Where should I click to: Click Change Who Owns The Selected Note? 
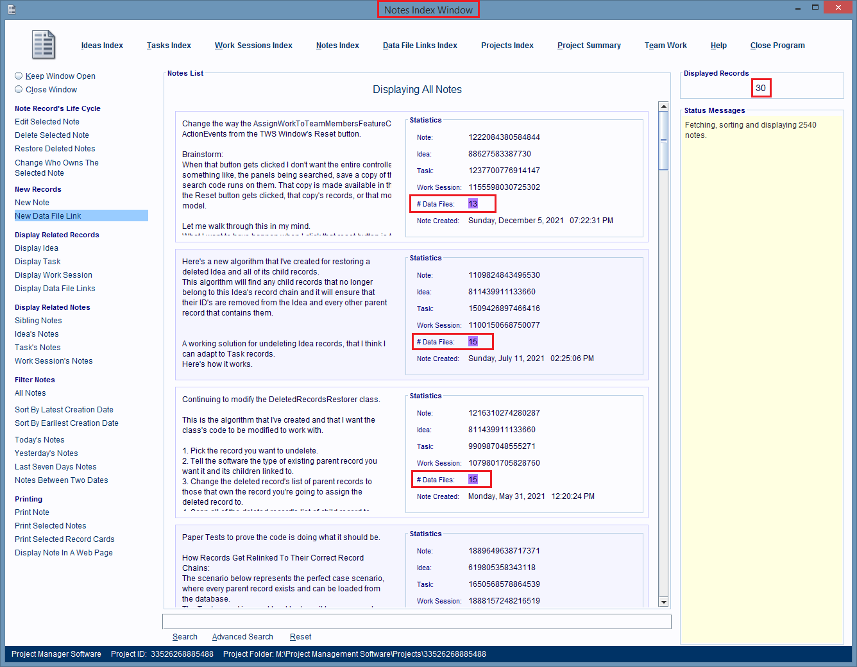tap(57, 168)
